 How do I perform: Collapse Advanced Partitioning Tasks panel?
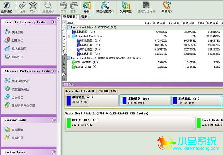pyautogui.click(x=54, y=71)
